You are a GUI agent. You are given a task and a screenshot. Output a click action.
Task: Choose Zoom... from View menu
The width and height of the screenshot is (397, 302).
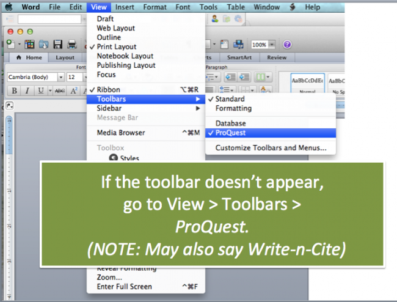[x=146, y=278]
